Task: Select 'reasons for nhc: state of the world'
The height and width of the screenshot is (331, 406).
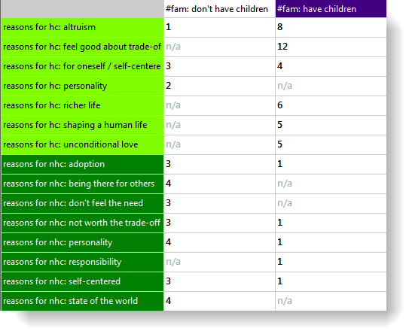Action: [83, 301]
